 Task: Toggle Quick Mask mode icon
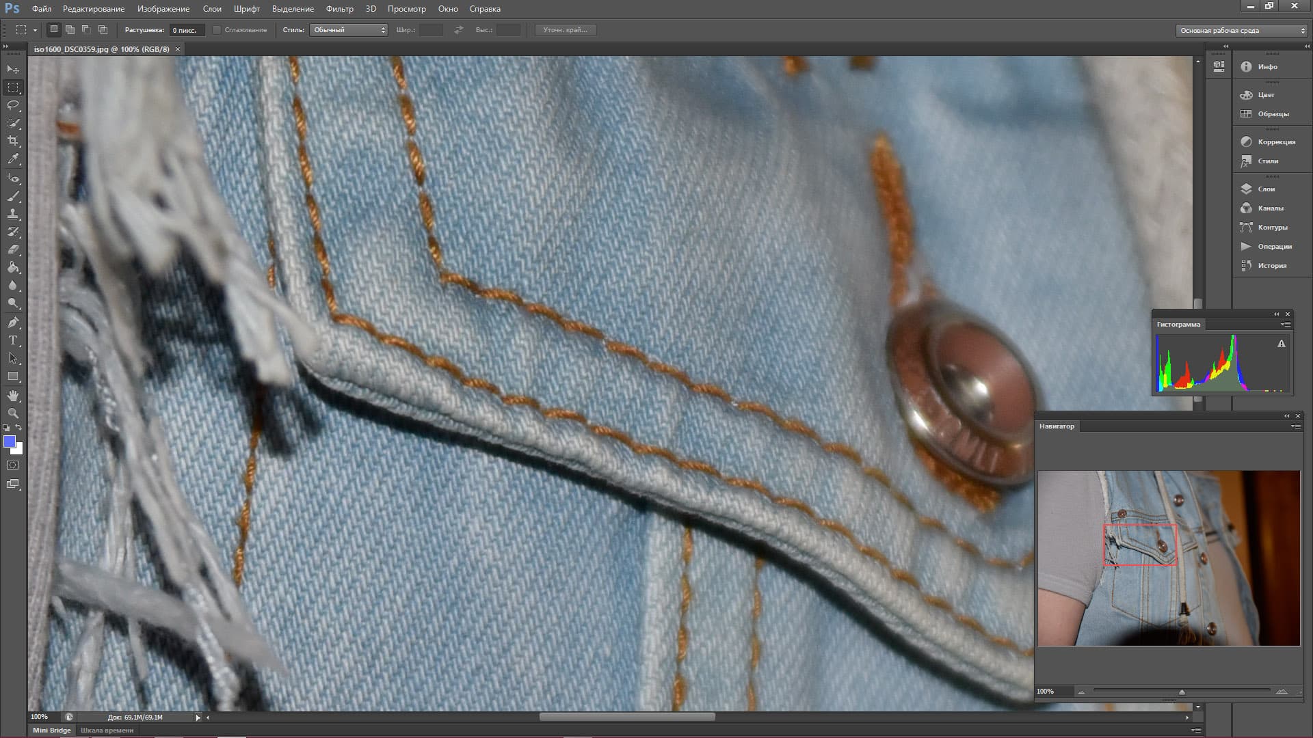pos(13,465)
